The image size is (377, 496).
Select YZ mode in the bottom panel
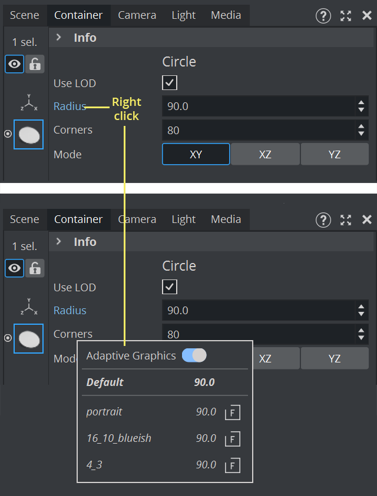click(x=335, y=358)
